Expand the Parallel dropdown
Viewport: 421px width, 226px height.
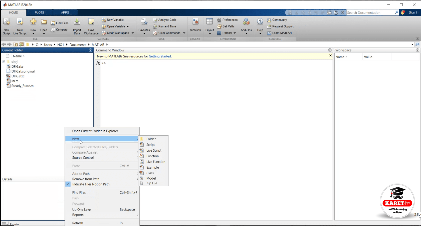point(235,33)
